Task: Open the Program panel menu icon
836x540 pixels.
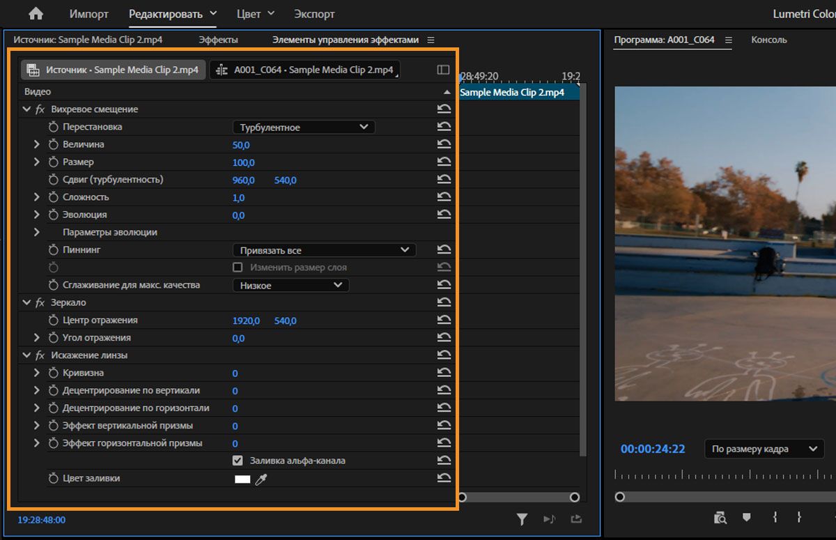Action: pos(728,40)
